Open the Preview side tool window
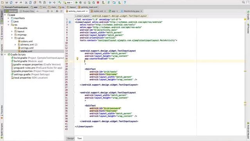 coord(248,29)
